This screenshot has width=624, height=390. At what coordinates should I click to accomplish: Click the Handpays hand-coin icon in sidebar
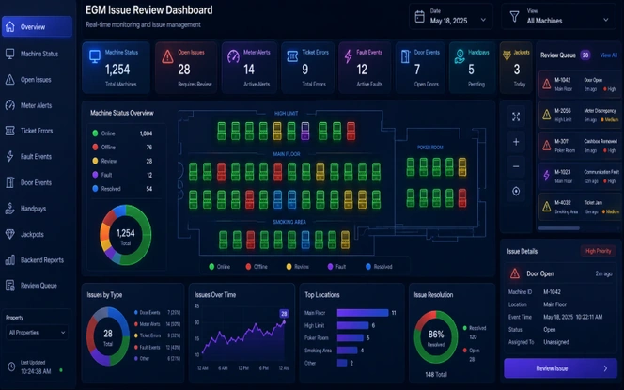tap(10, 208)
